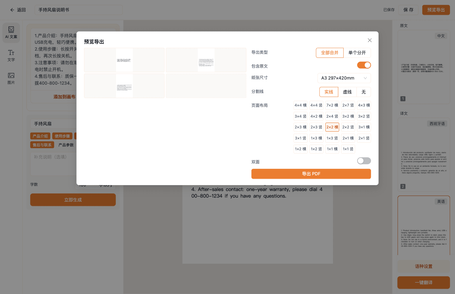Expand the 纸张尺寸 A3 dropdown
Viewport: 455px width, 294px height.
pyautogui.click(x=344, y=78)
